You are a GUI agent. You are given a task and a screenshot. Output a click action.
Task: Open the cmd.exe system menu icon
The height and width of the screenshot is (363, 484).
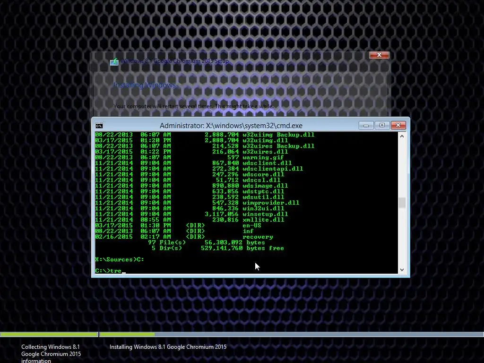99,126
